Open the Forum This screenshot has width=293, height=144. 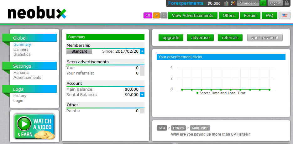(250, 15)
